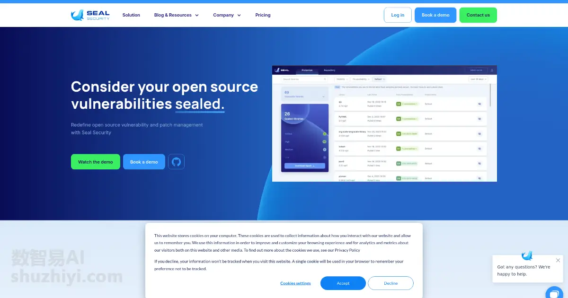This screenshot has height=298, width=568.
Task: Select the Protection tab in dashboard preview
Action: 307,70
